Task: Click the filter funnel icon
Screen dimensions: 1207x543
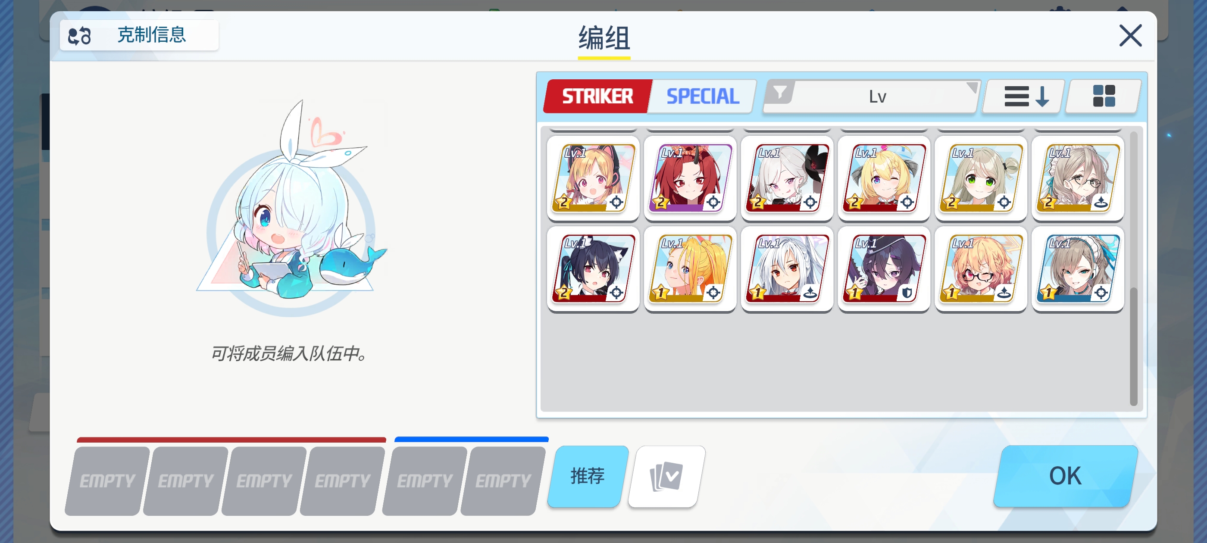Action: [780, 93]
